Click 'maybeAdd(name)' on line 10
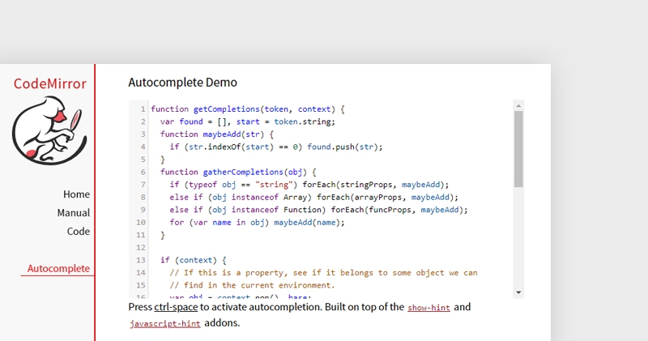The height and width of the screenshot is (341, 648). [307, 223]
